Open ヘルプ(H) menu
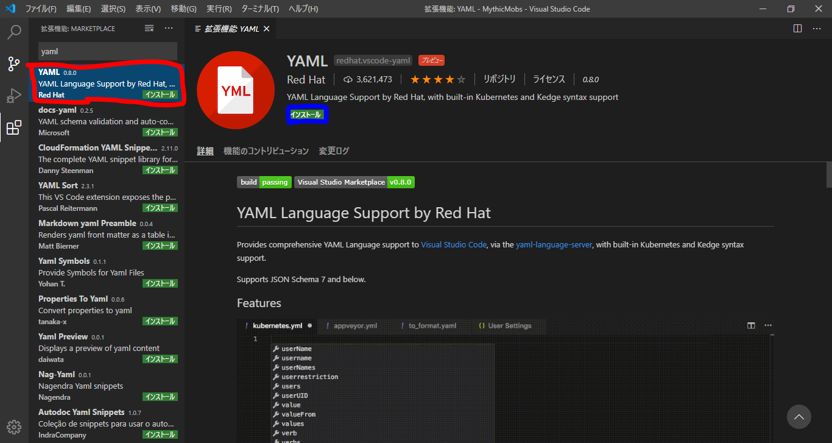The height and width of the screenshot is (443, 832). tap(303, 9)
